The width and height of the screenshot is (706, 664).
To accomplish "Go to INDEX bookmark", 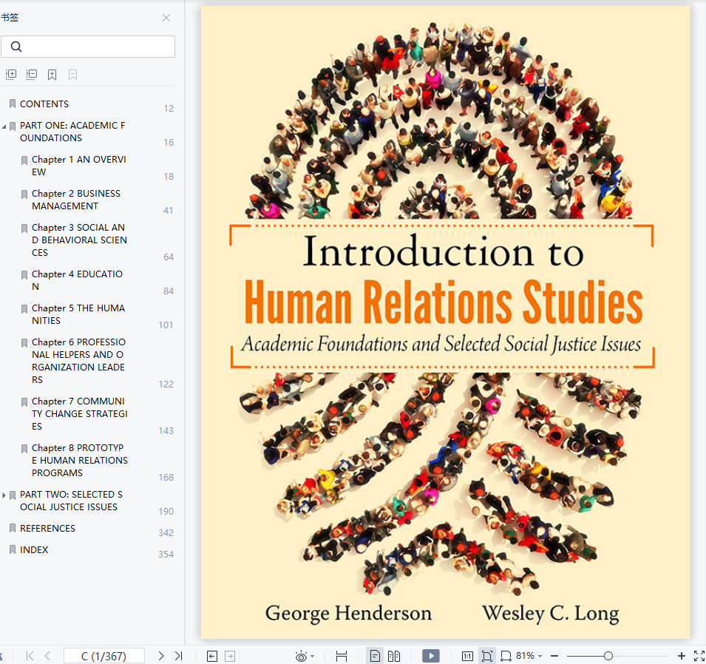I will [34, 550].
